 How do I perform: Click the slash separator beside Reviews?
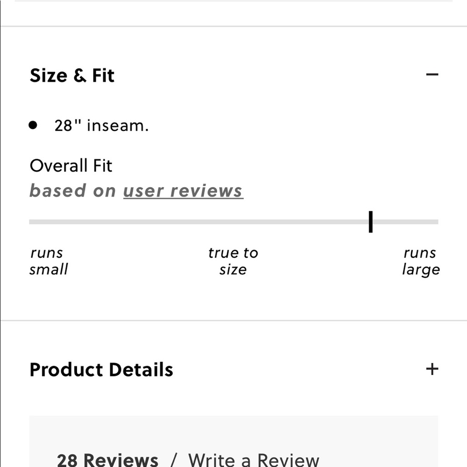(174, 460)
